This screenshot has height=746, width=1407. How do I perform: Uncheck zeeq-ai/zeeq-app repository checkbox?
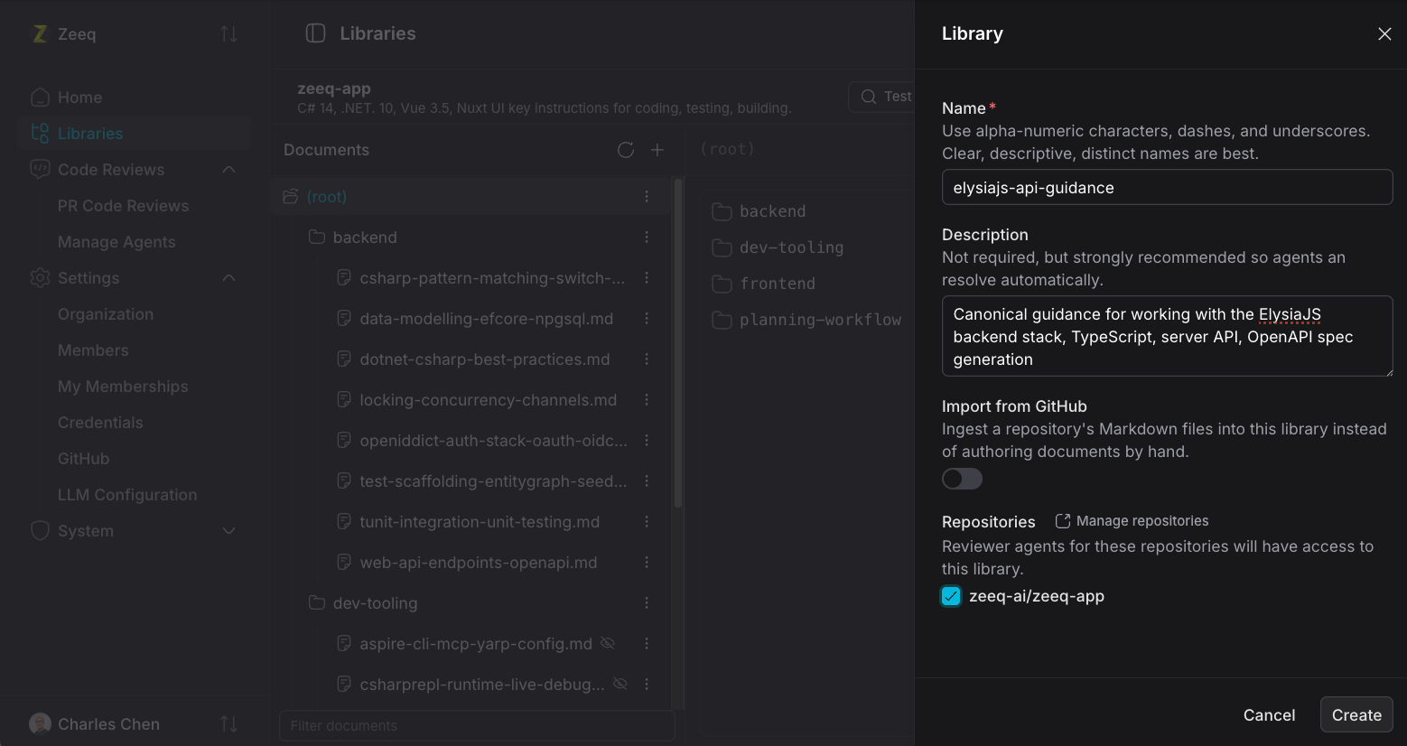point(951,596)
